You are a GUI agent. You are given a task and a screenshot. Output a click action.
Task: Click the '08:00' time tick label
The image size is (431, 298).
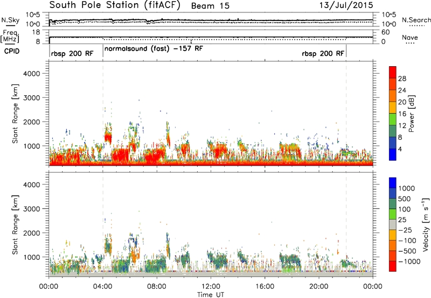tap(157, 287)
